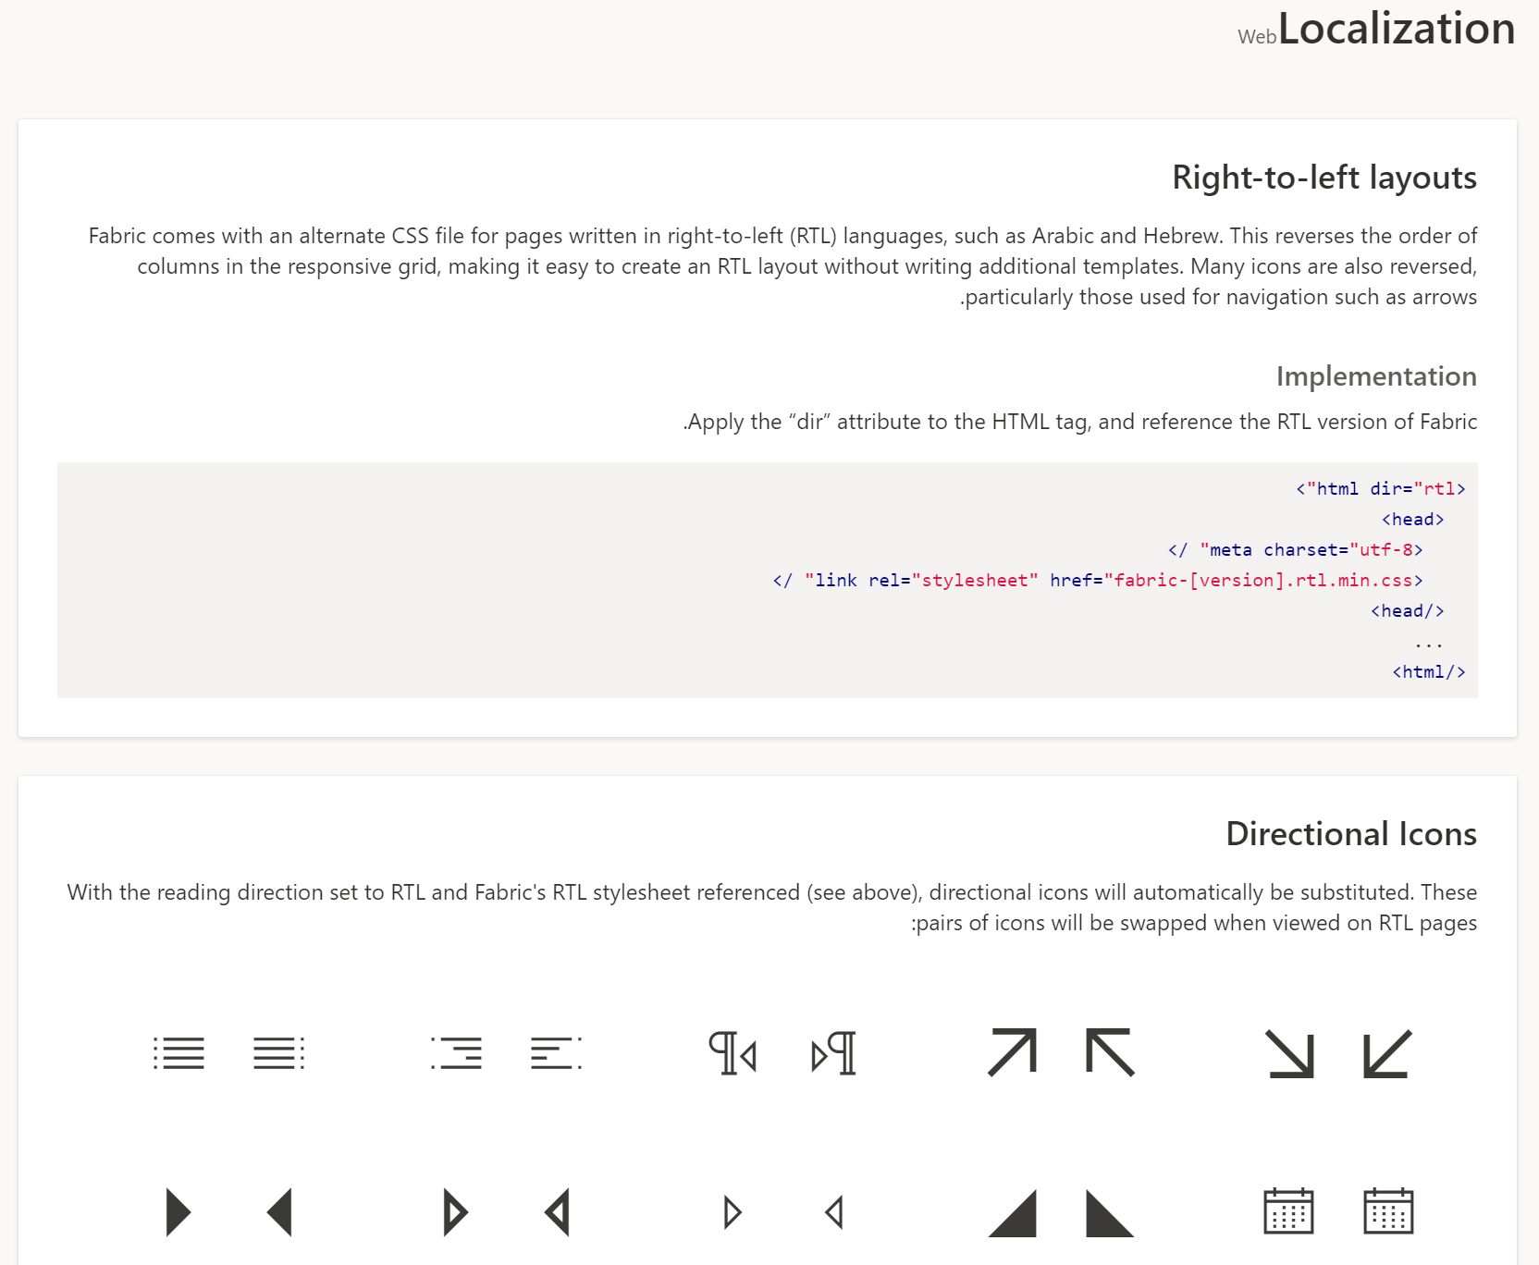
Task: Select the bold outlined right-pointing triangle icon
Action: click(x=456, y=1212)
